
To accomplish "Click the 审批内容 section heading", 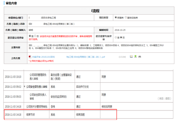I will (x=11, y=3).
